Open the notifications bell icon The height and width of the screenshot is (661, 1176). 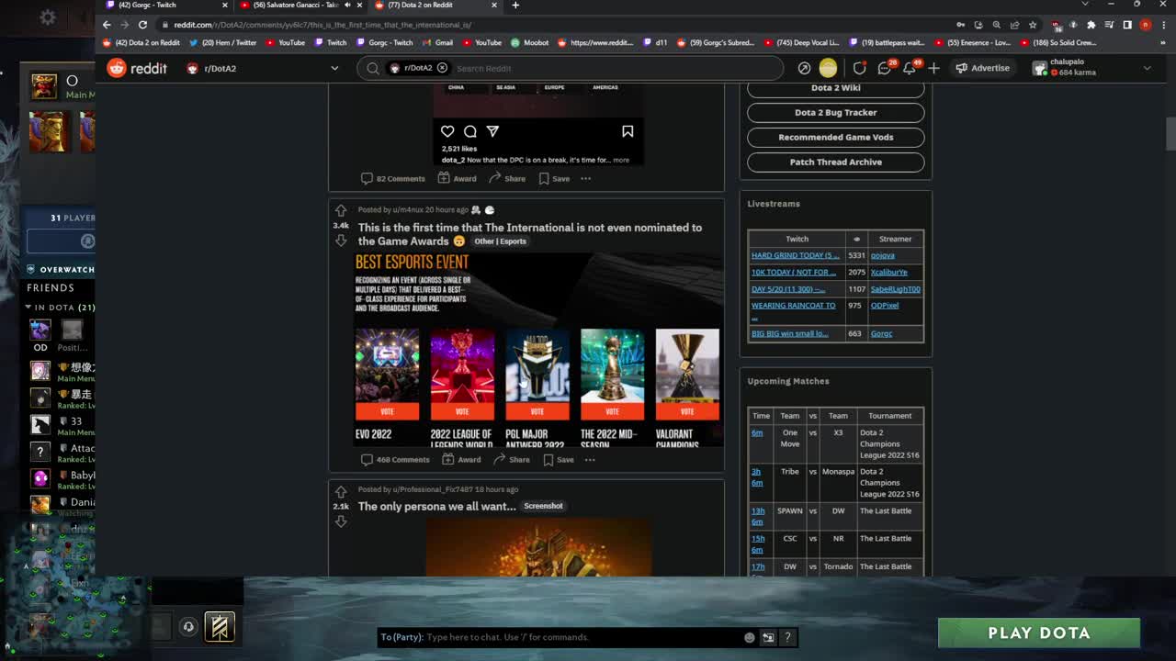(x=910, y=68)
